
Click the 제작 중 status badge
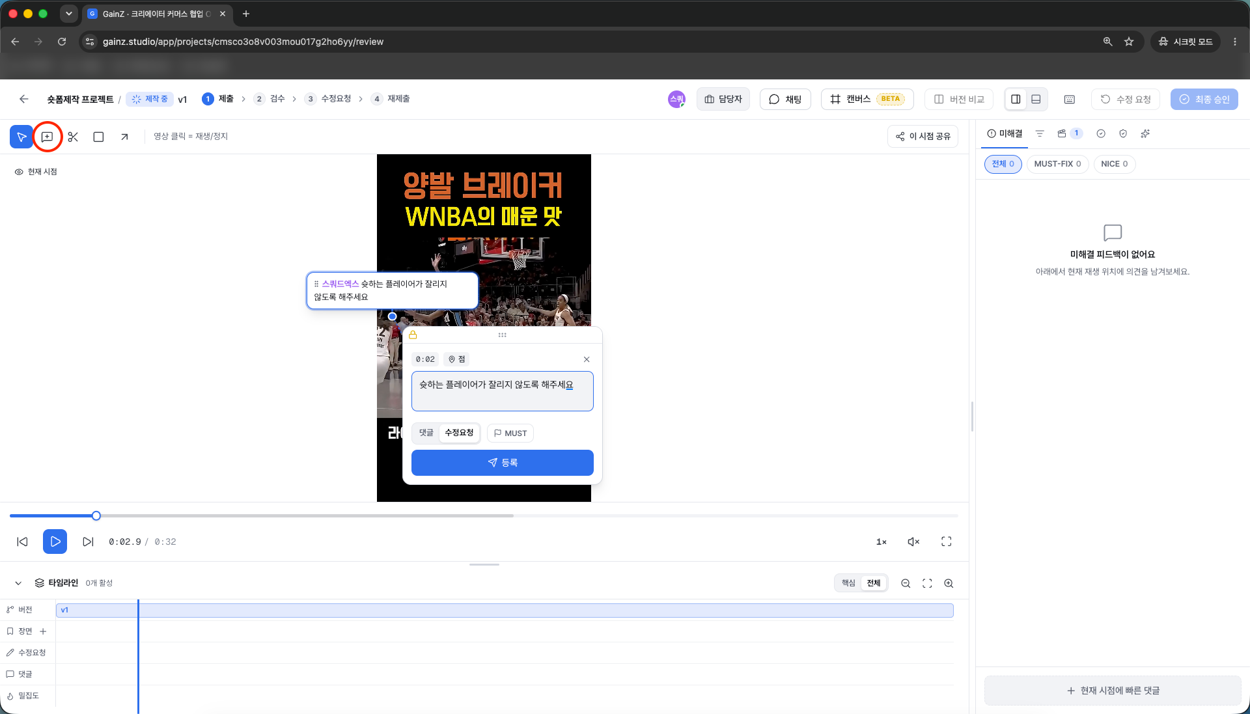pyautogui.click(x=150, y=99)
